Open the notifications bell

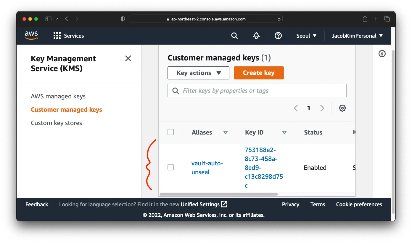coord(256,36)
